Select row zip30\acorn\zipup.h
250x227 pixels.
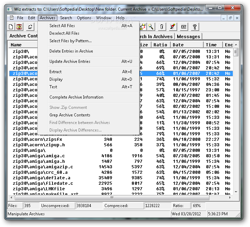click(x=121, y=145)
